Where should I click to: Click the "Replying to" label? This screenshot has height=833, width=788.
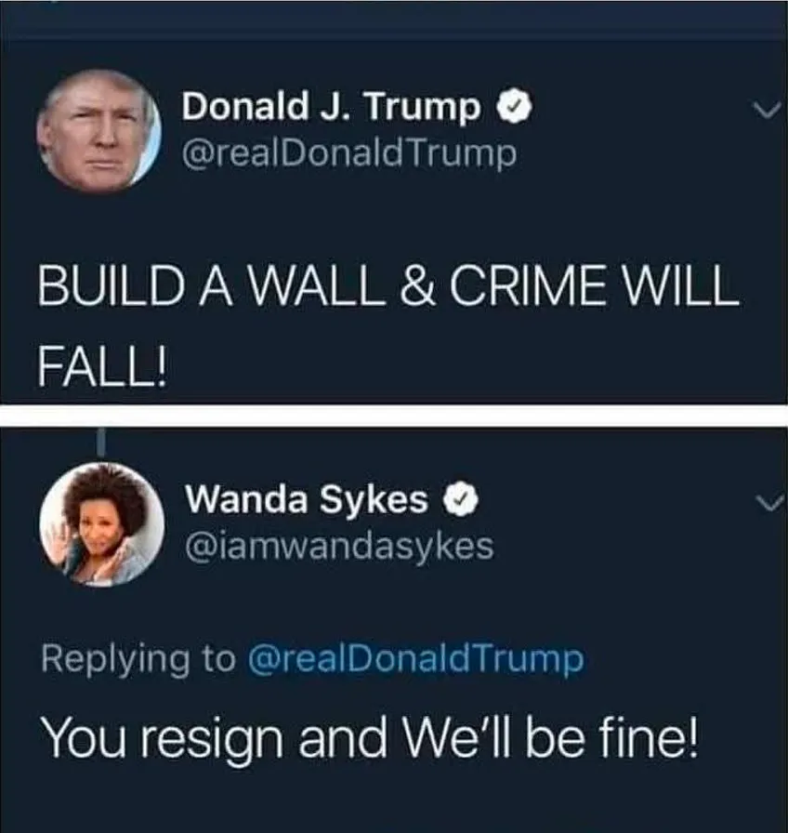point(138,659)
